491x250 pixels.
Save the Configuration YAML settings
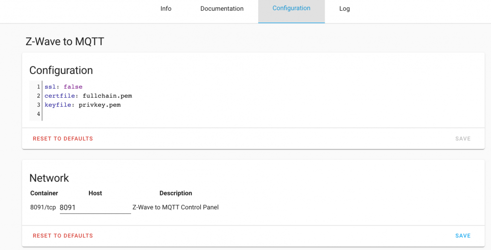[x=463, y=139]
